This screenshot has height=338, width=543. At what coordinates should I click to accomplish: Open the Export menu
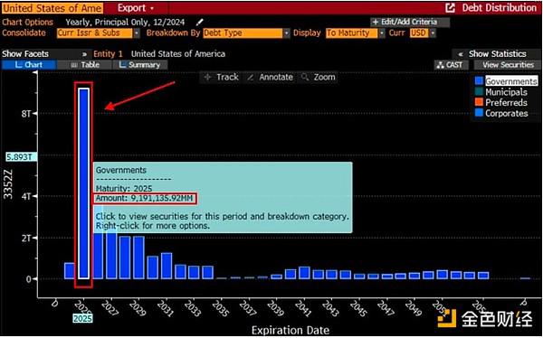tap(136, 8)
